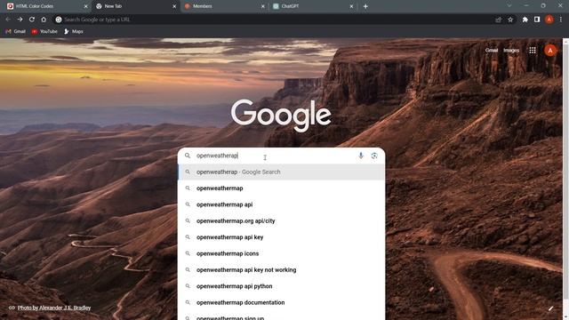The image size is (569, 320).
Task: Open YouTube bookmark
Action: click(44, 32)
